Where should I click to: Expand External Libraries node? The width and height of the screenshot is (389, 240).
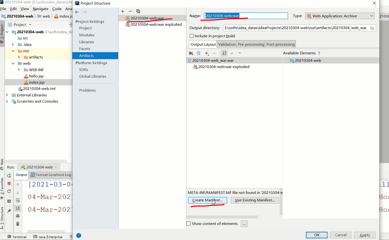pos(7,95)
